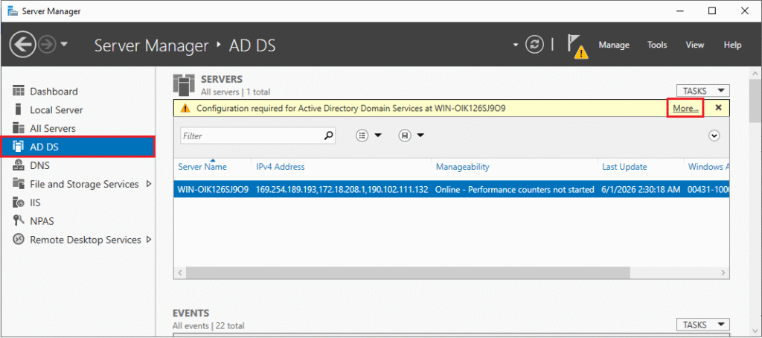Open the View menu

click(695, 45)
